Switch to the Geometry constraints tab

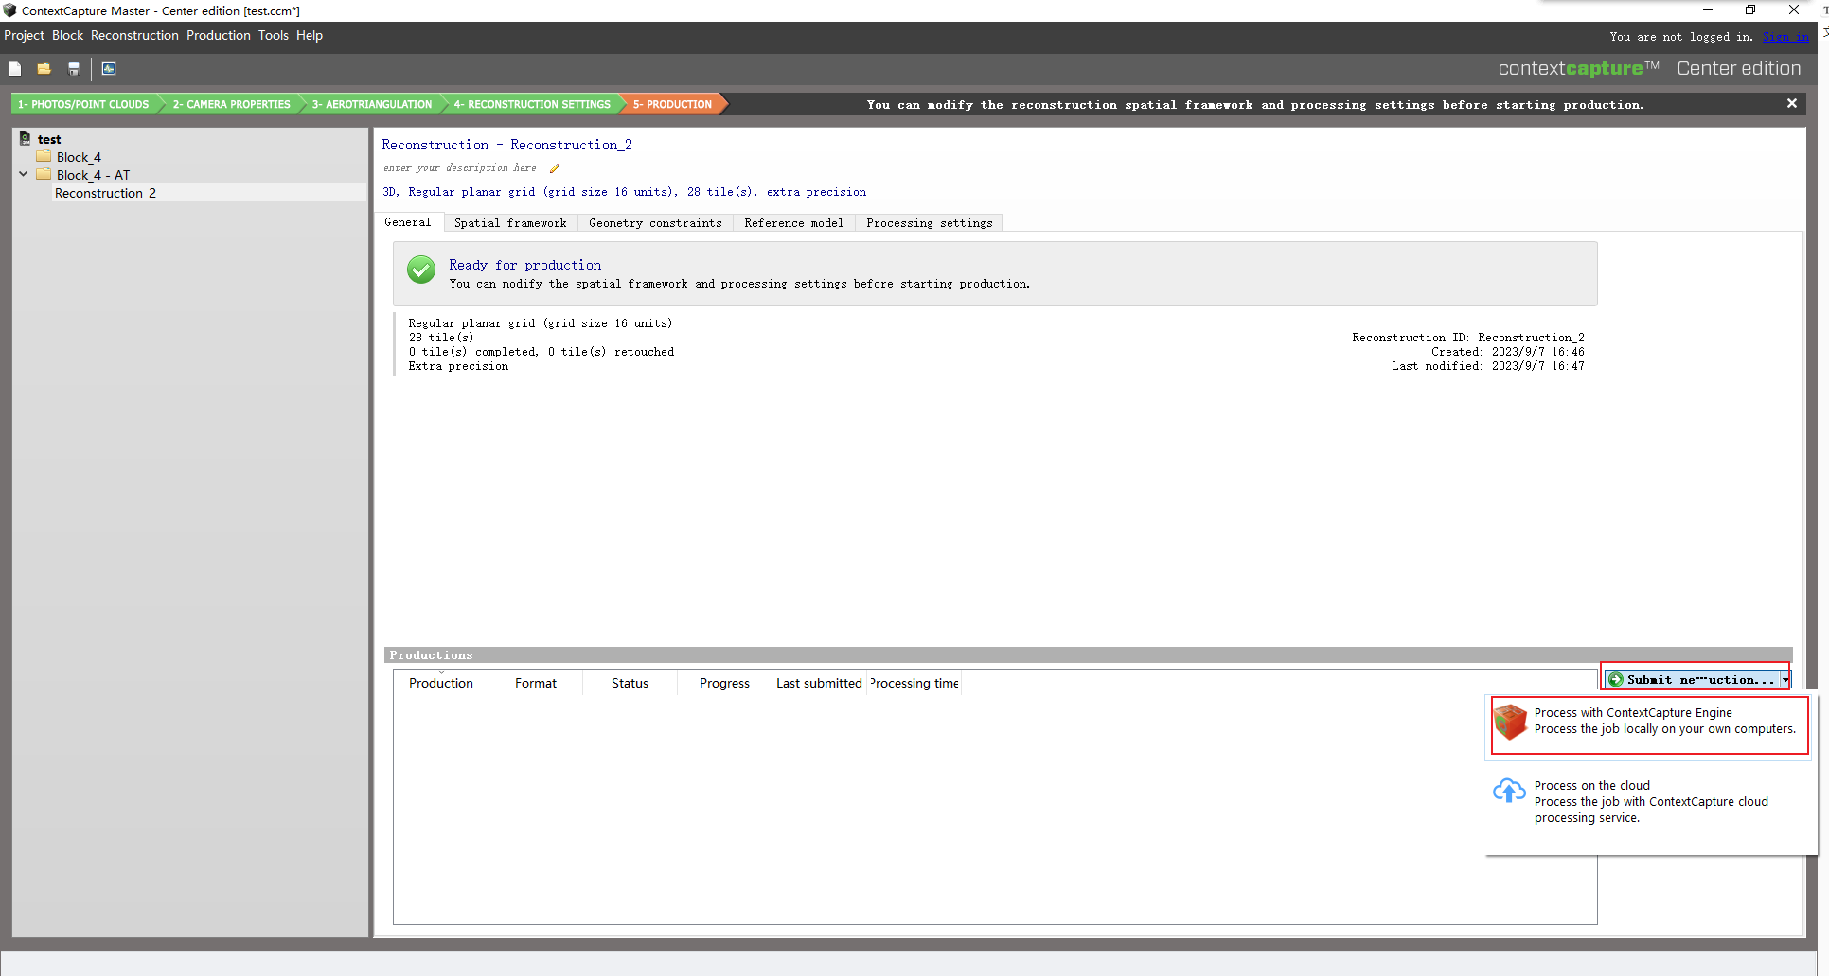point(655,223)
